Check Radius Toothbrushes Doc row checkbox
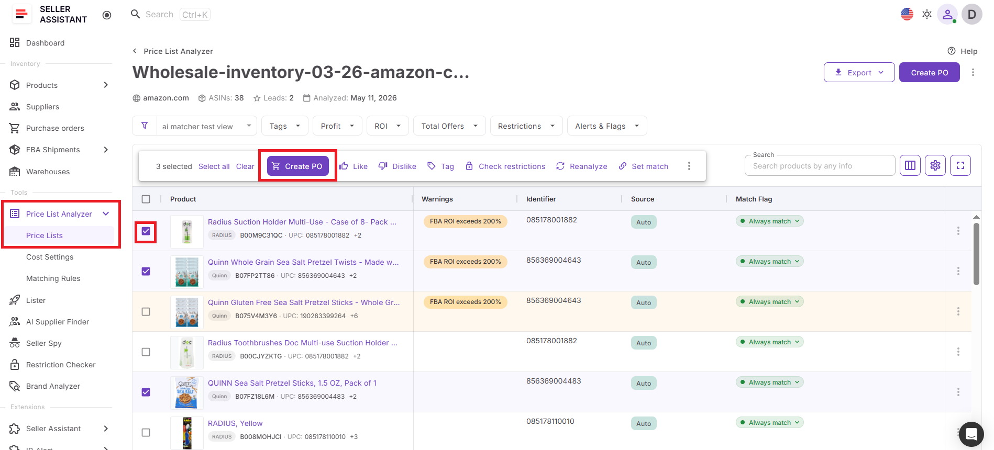The width and height of the screenshot is (994, 450). pyautogui.click(x=146, y=352)
